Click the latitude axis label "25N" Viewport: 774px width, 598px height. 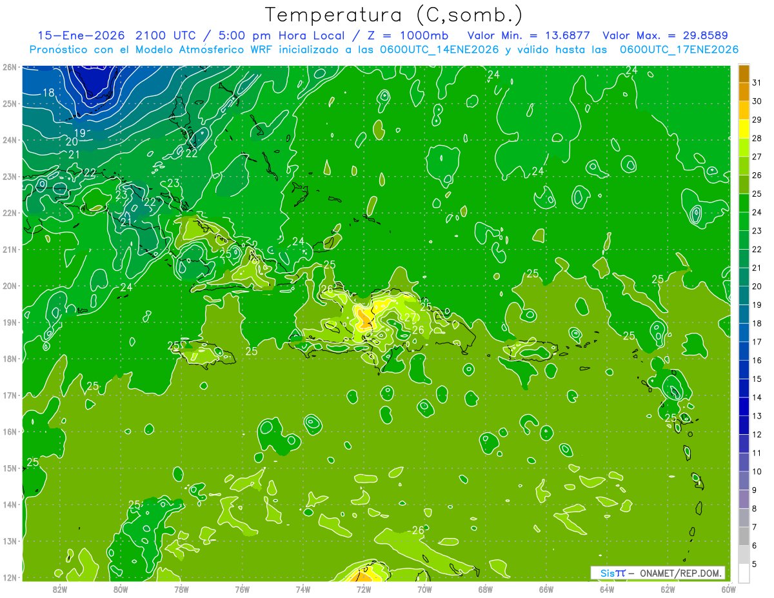[10, 103]
